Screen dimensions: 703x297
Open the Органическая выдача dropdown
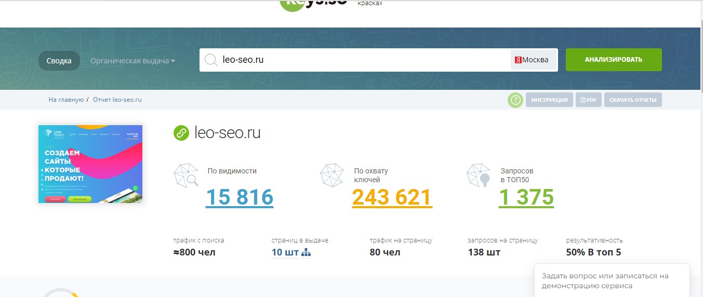132,61
